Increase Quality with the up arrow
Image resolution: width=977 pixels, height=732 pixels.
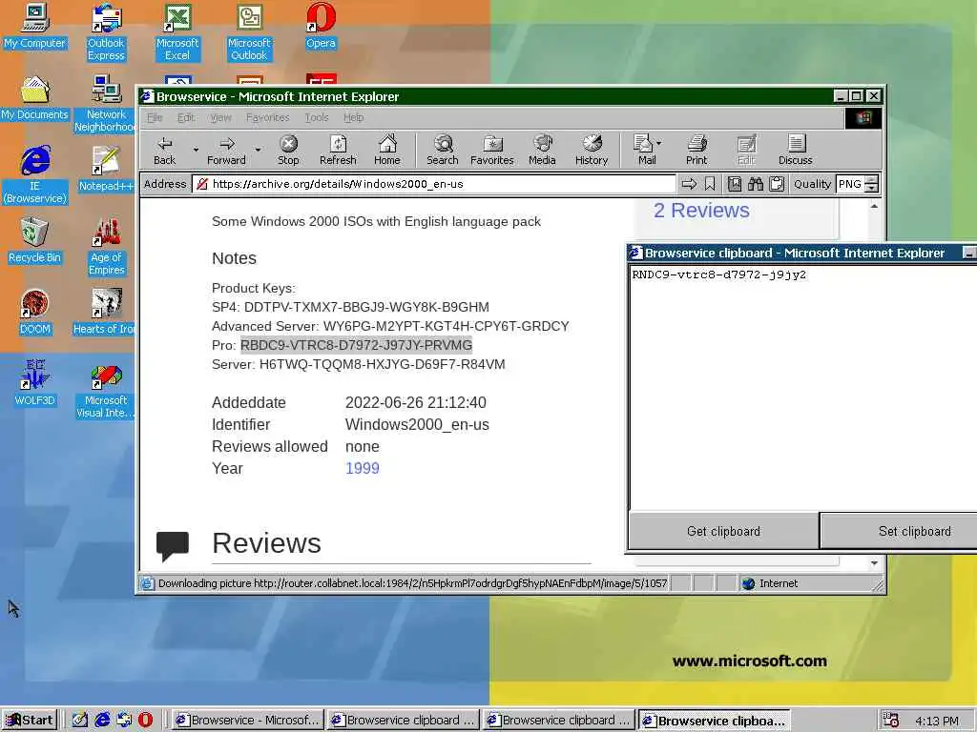pos(872,180)
